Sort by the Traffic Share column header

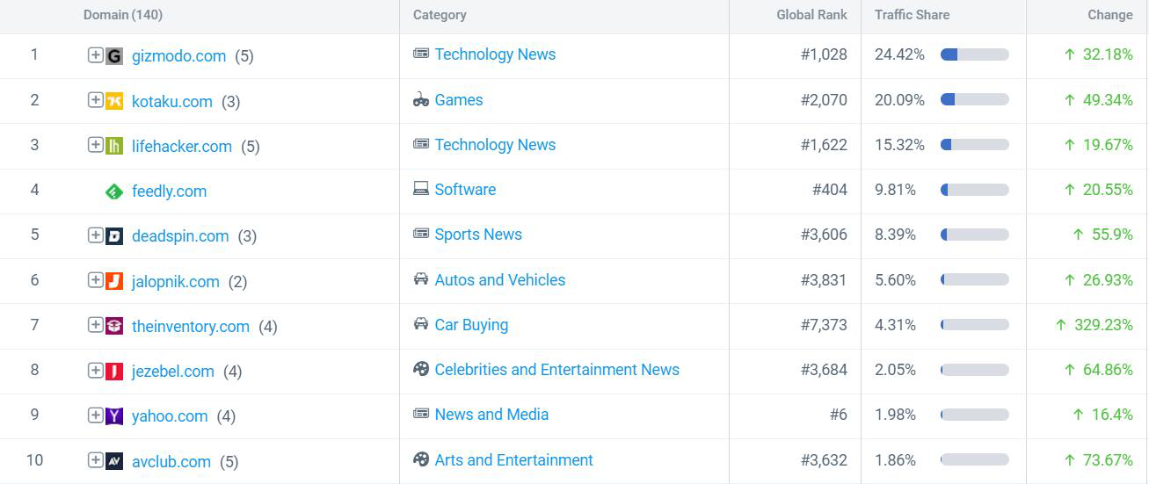pyautogui.click(x=912, y=15)
